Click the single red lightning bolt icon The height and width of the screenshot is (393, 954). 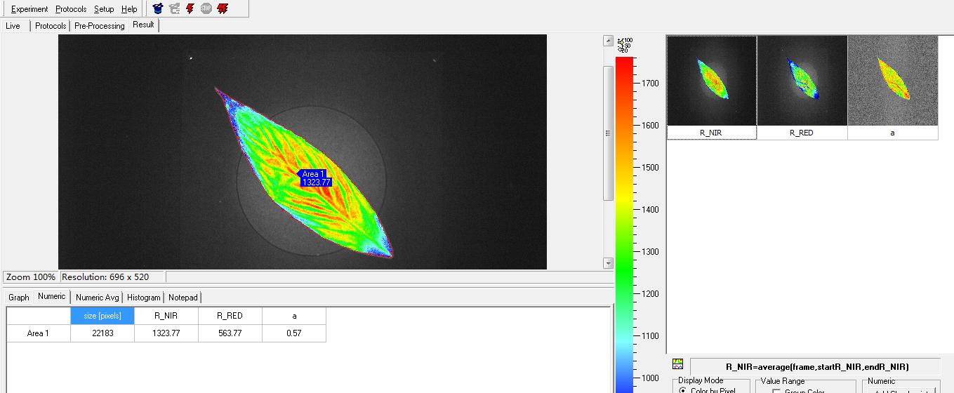190,9
